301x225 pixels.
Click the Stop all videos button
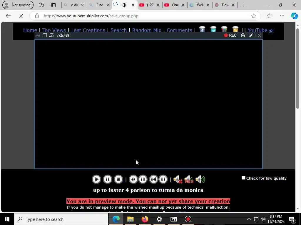[x=118, y=179]
